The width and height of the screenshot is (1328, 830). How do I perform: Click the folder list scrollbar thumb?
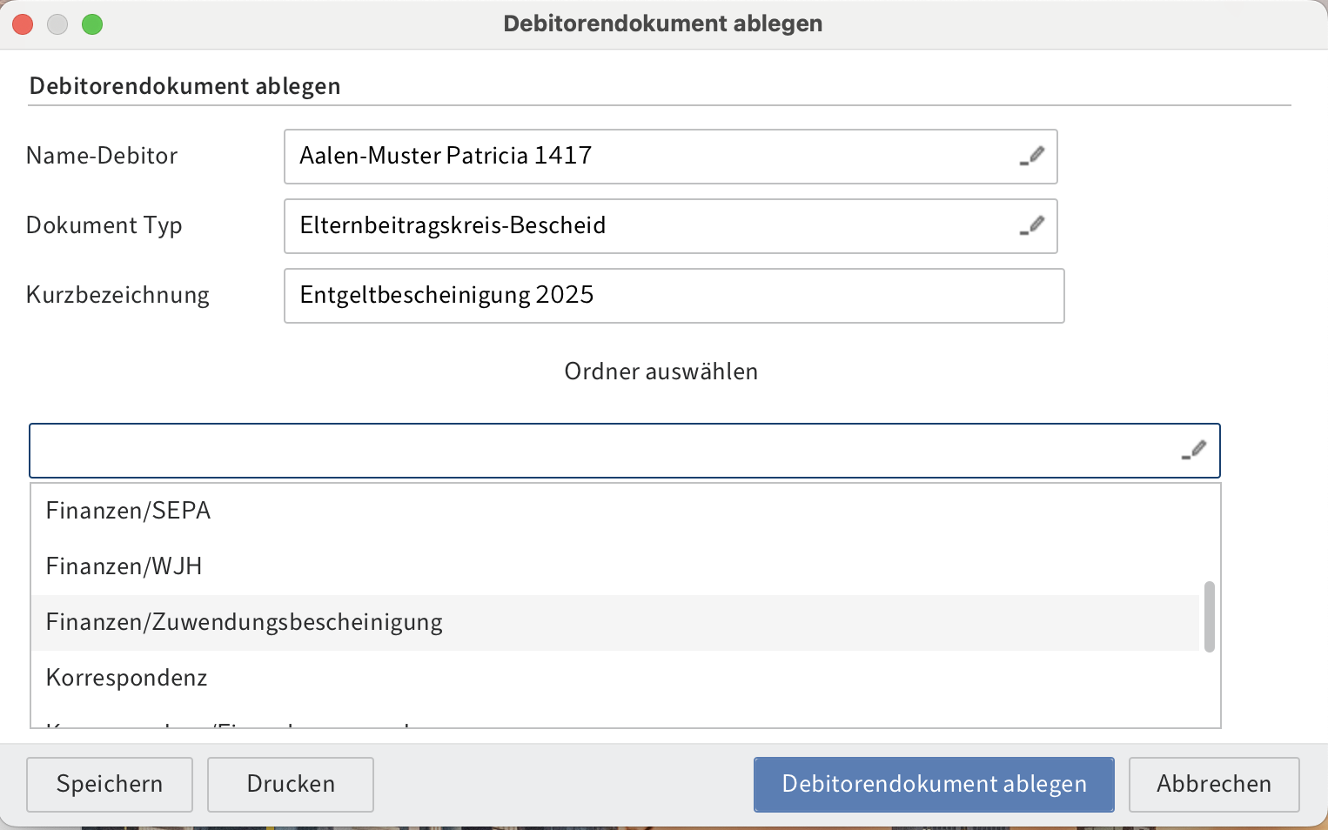[1209, 617]
